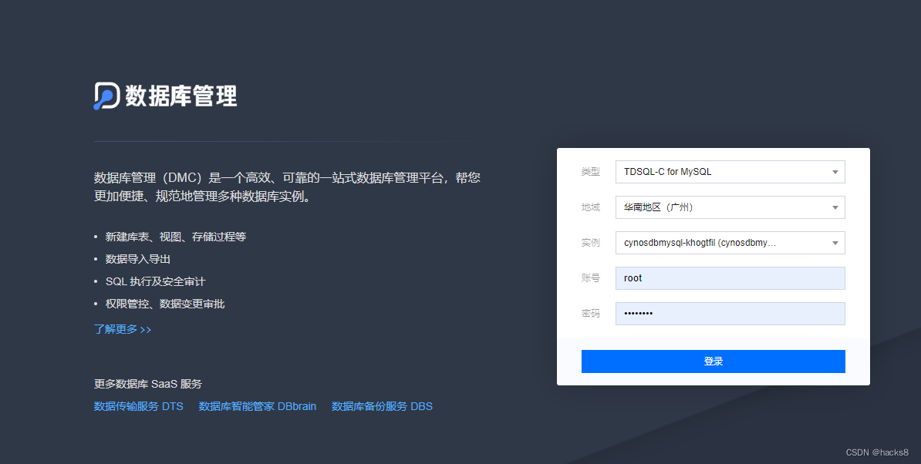
Task: Click the 账号 field label
Action: 590,278
